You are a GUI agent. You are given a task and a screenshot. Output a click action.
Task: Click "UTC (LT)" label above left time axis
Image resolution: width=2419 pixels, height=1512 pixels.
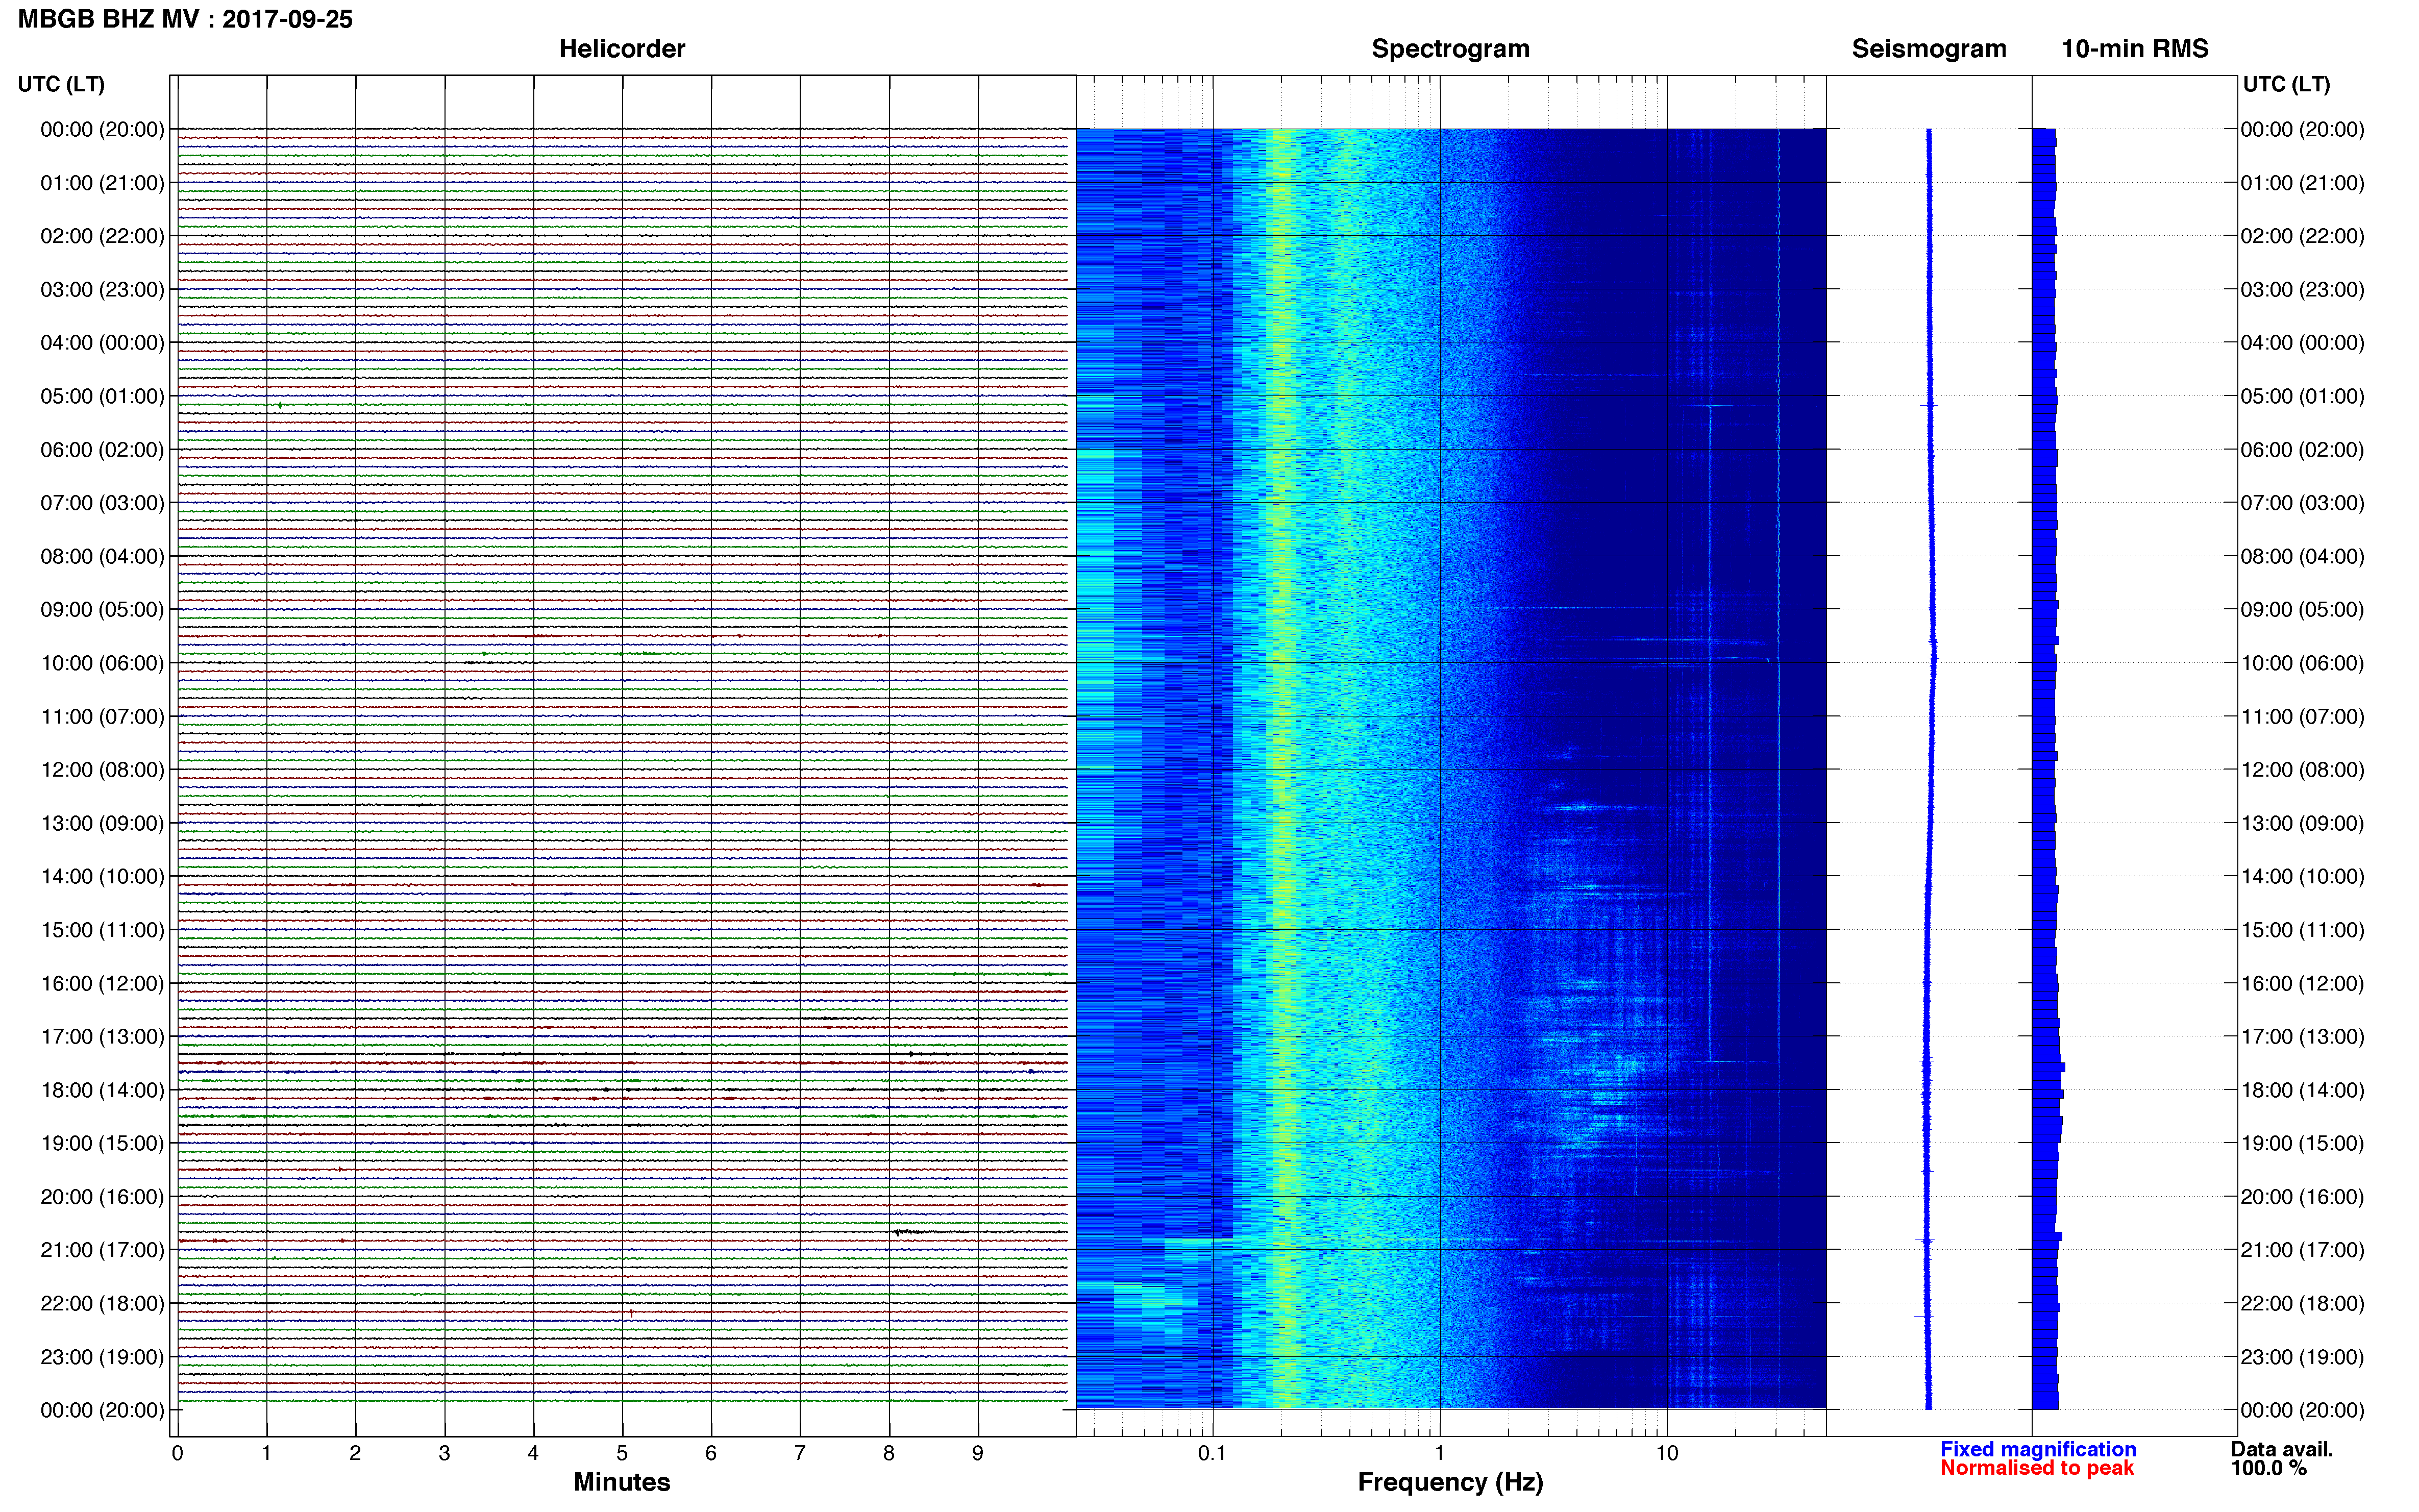pyautogui.click(x=61, y=84)
